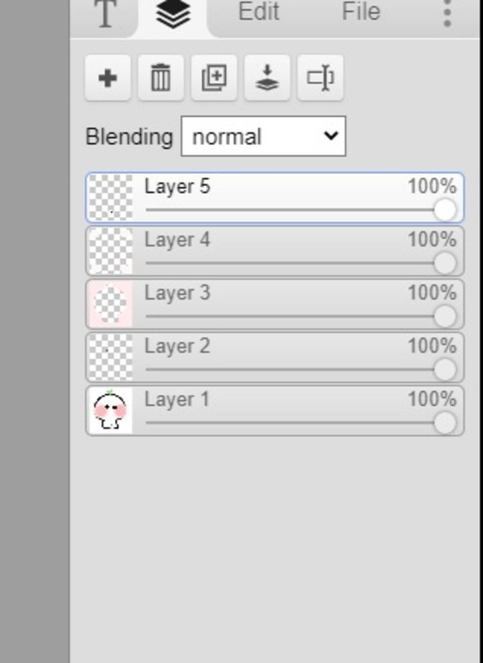
Task: Click Layer 5 opacity slider handle
Action: point(445,210)
